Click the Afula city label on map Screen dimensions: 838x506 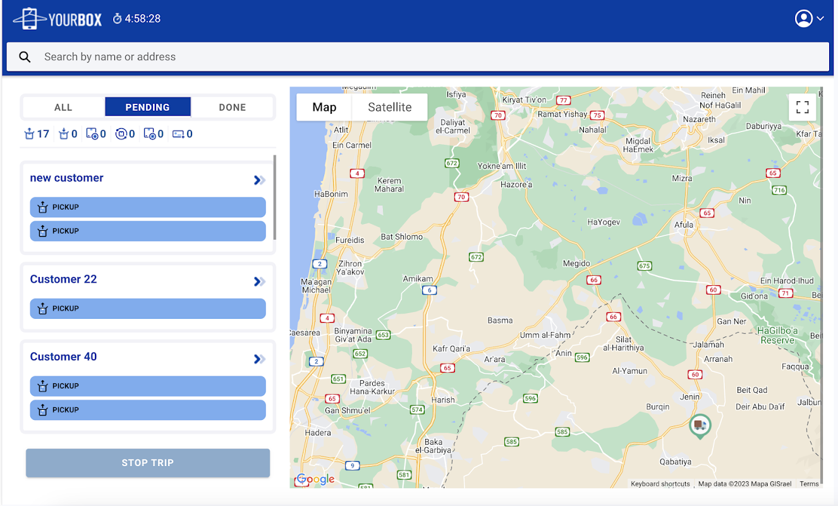click(684, 225)
